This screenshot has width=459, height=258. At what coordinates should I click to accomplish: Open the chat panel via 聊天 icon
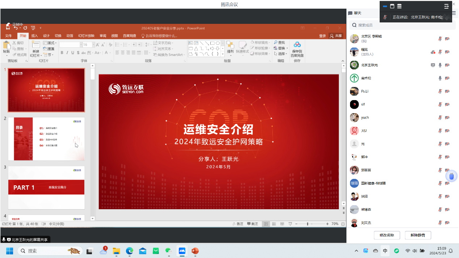tap(350, 13)
